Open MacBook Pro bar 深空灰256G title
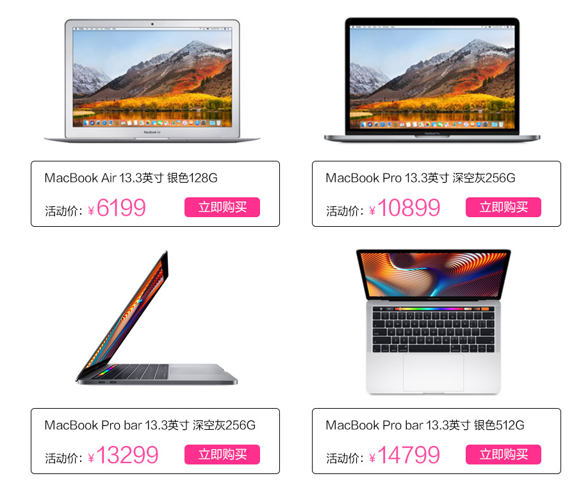Viewport: 581px width, 492px height. tap(150, 425)
